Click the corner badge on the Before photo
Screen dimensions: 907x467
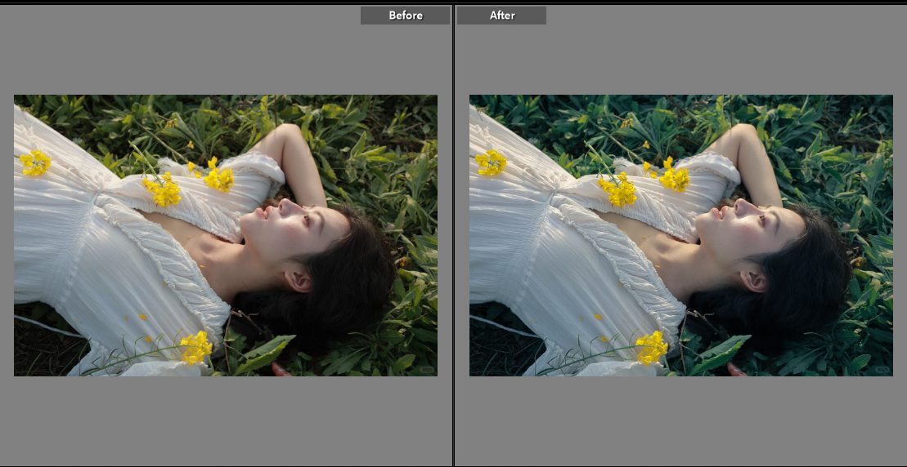425,370
